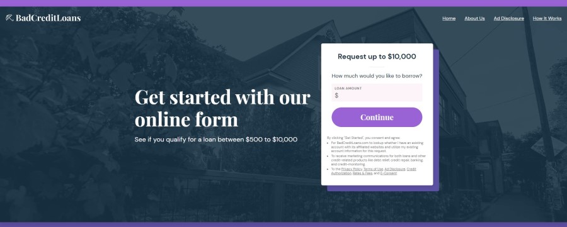Open the Terms of Use link
The width and height of the screenshot is (567, 227).
(373, 169)
